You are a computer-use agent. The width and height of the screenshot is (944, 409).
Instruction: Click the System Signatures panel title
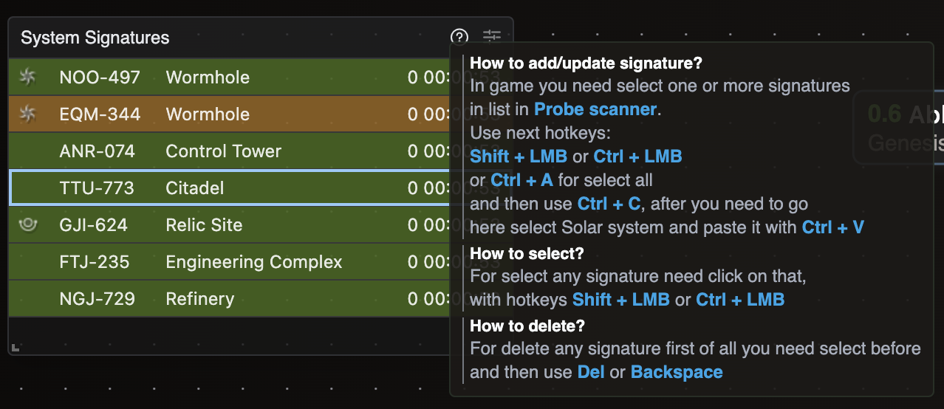coord(95,38)
